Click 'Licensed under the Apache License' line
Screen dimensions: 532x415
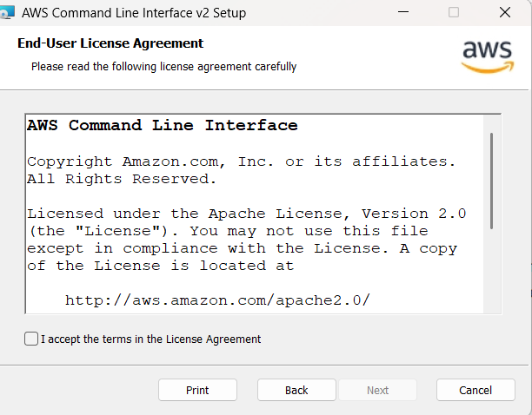pyautogui.click(x=247, y=214)
